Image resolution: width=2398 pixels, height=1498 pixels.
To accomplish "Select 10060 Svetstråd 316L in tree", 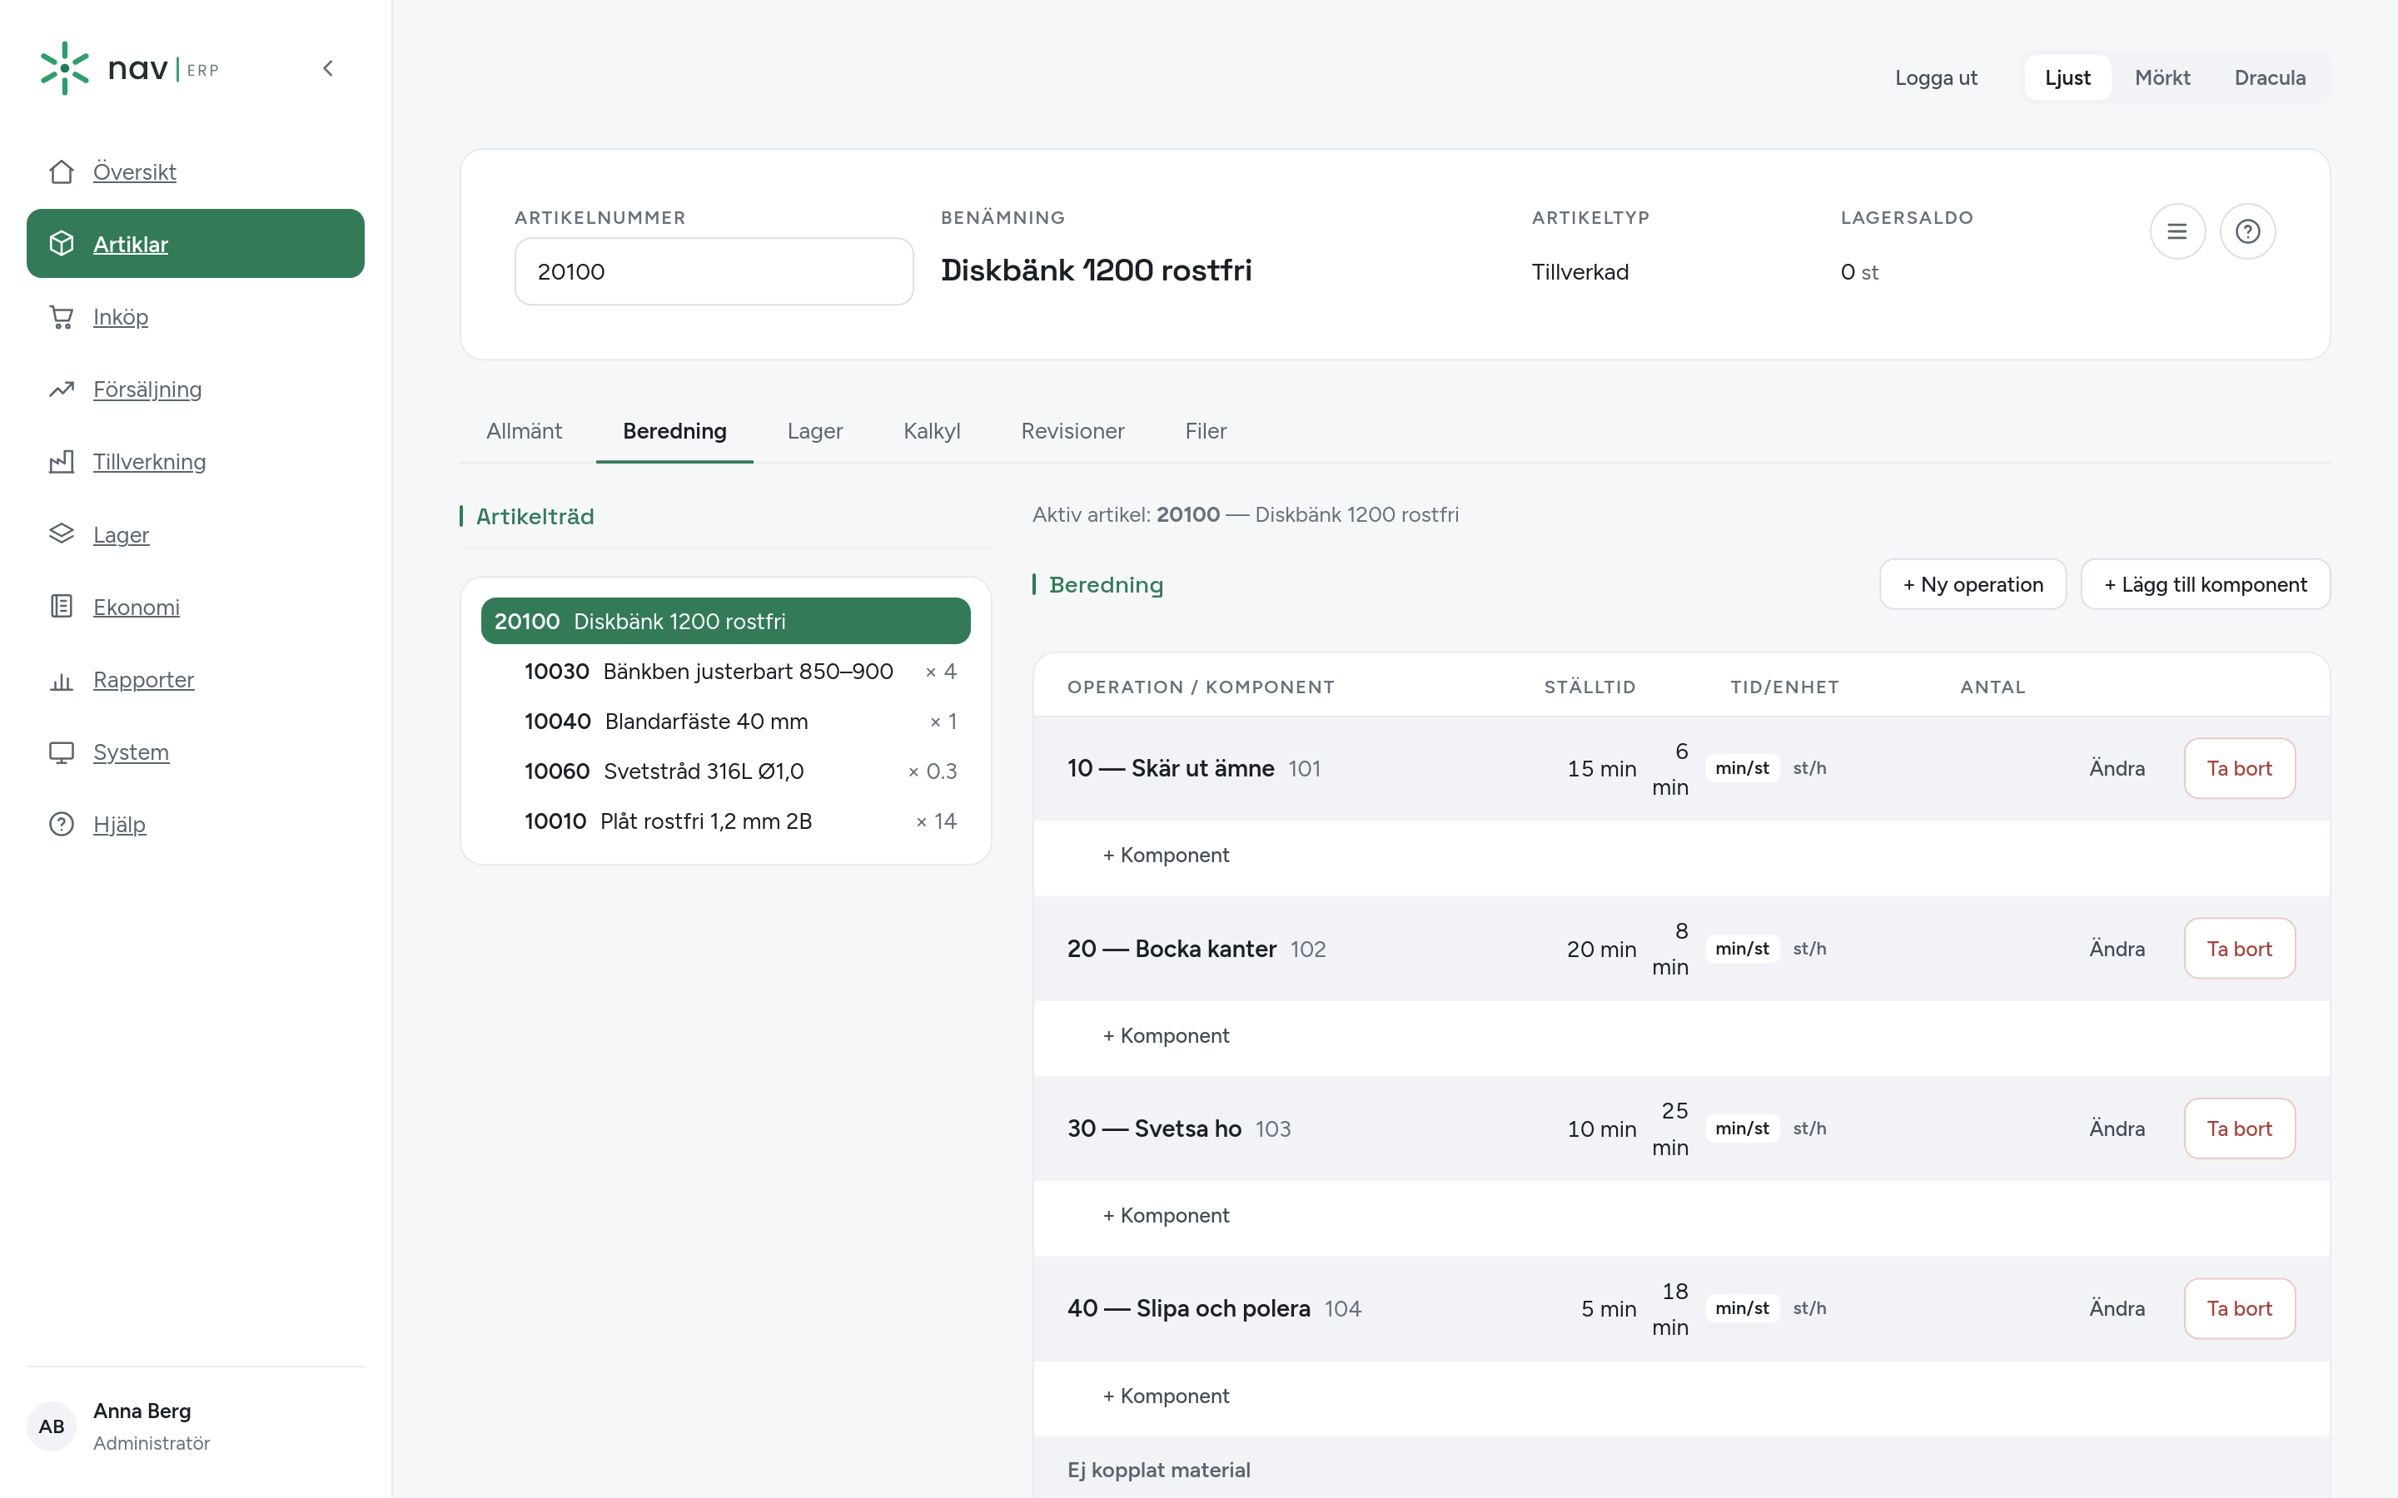I will [739, 771].
